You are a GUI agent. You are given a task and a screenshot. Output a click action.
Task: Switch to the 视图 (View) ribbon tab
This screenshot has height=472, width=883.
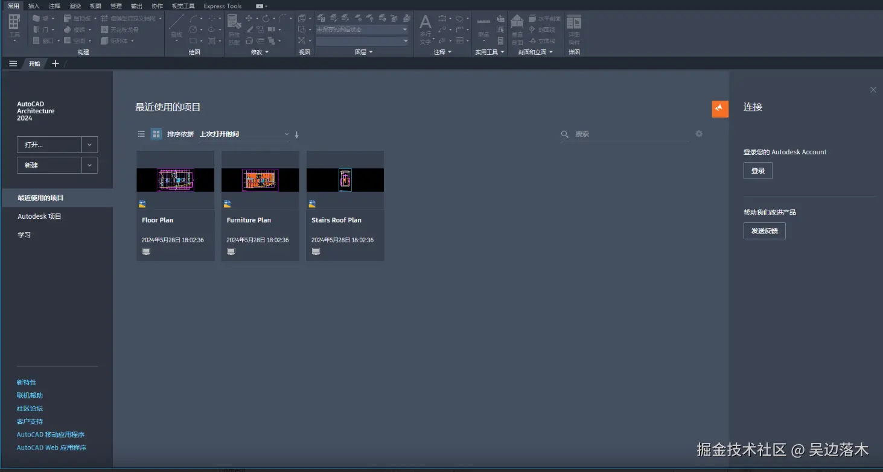tap(95, 6)
